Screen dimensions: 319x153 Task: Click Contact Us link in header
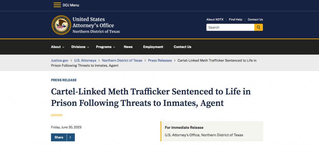[x=255, y=20]
